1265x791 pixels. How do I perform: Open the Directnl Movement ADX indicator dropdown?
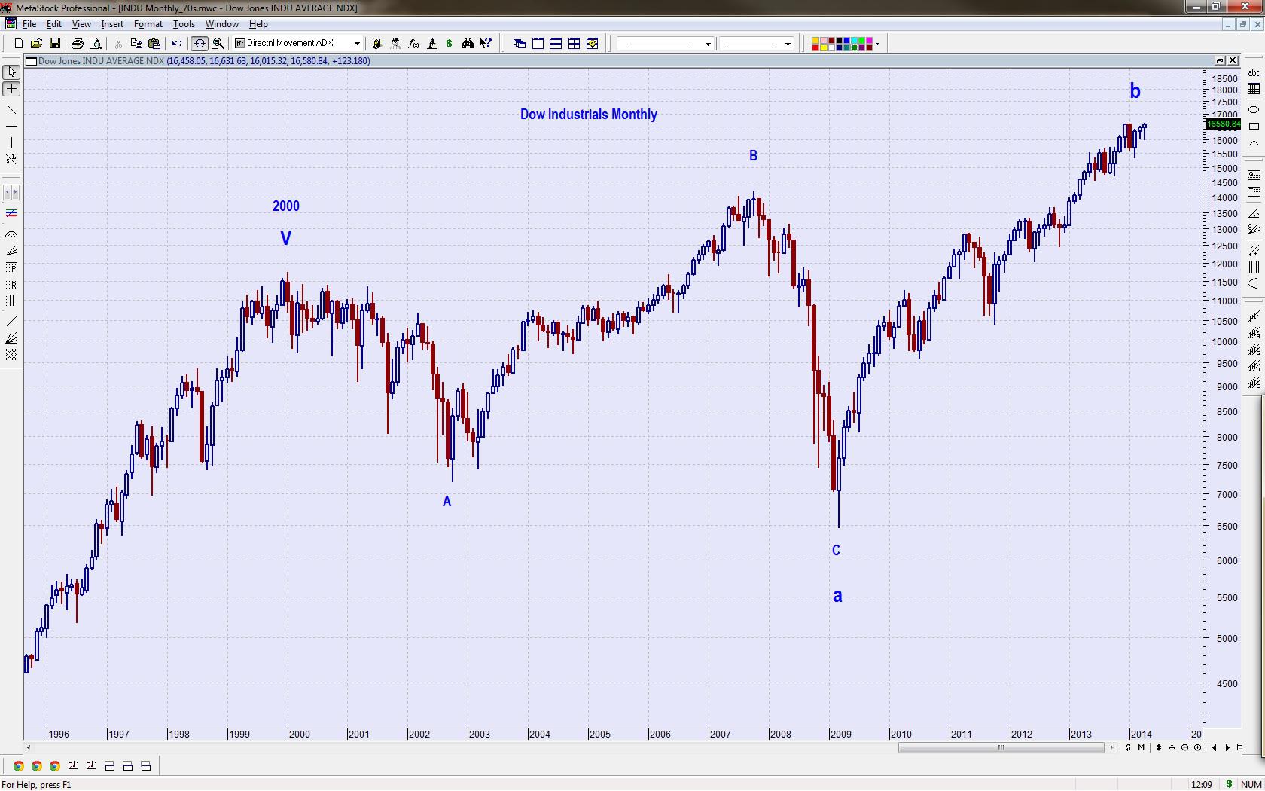(x=357, y=43)
